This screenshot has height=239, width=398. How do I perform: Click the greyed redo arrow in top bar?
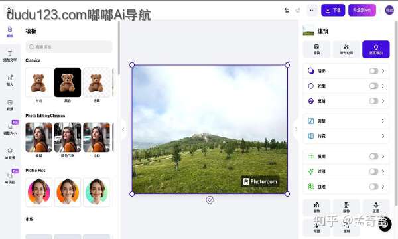coord(298,10)
